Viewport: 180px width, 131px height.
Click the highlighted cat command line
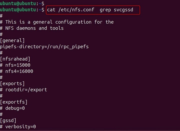[92, 10]
